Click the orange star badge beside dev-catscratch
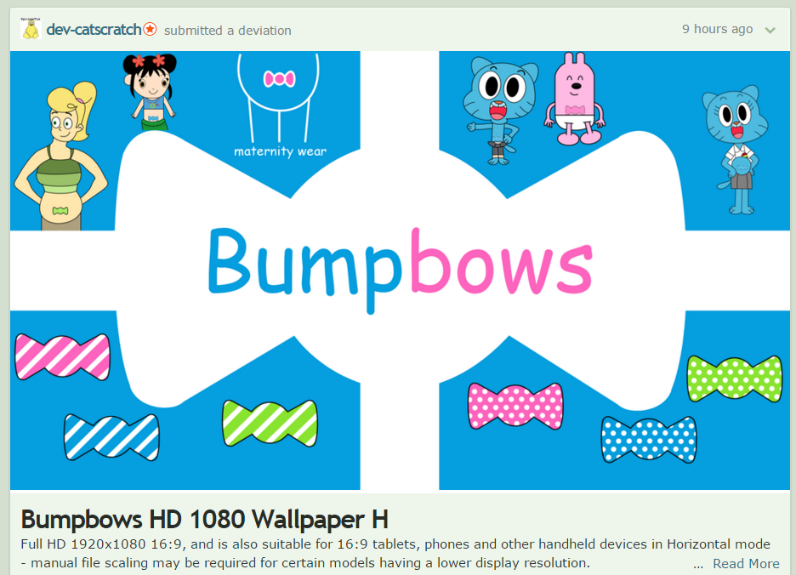The width and height of the screenshot is (796, 575). coord(150,29)
